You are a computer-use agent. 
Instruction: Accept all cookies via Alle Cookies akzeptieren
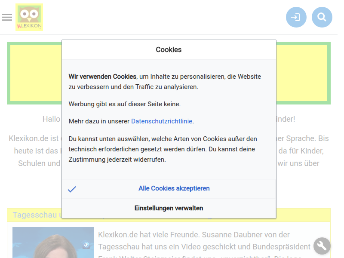click(x=169, y=189)
